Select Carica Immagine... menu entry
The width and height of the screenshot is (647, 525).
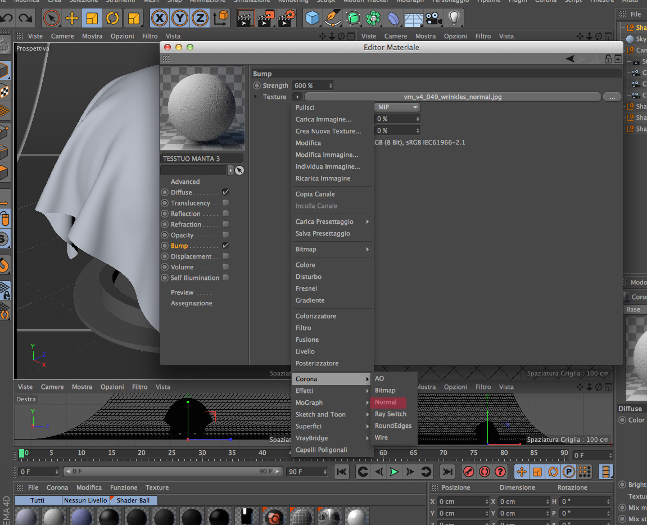click(324, 119)
